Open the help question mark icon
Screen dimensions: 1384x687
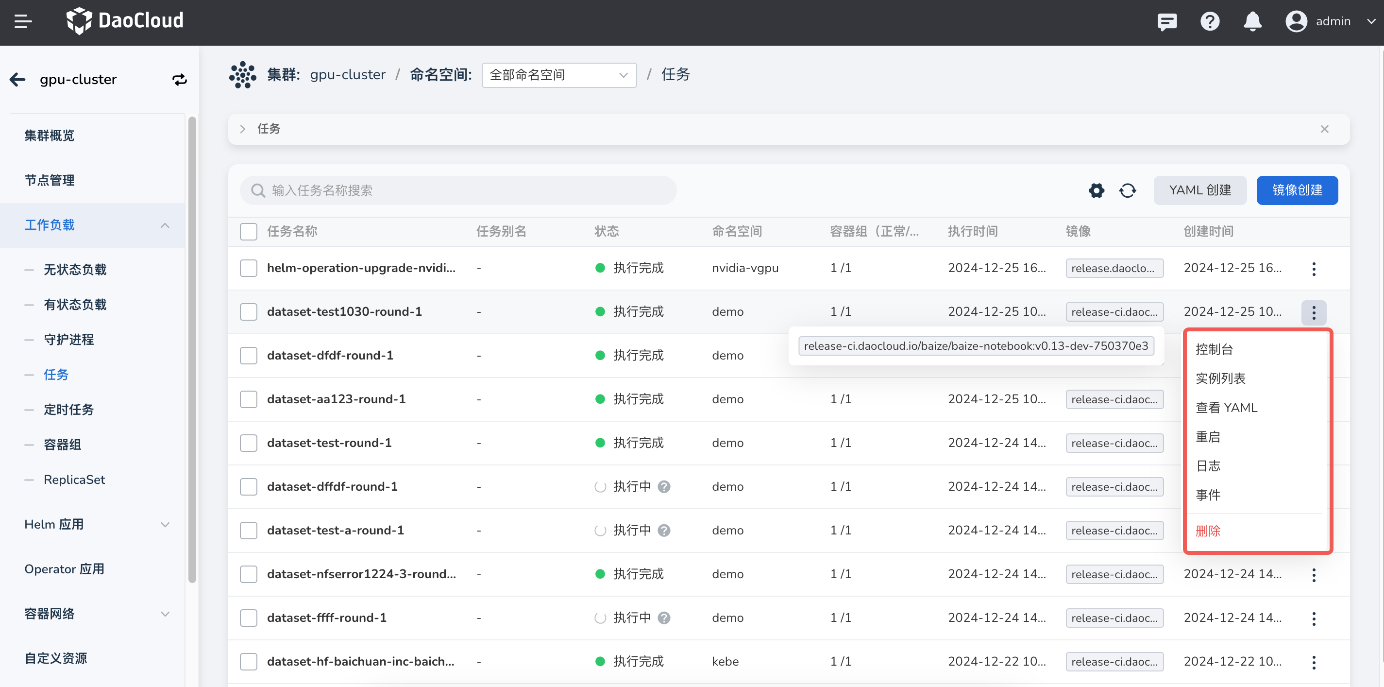click(x=1210, y=21)
